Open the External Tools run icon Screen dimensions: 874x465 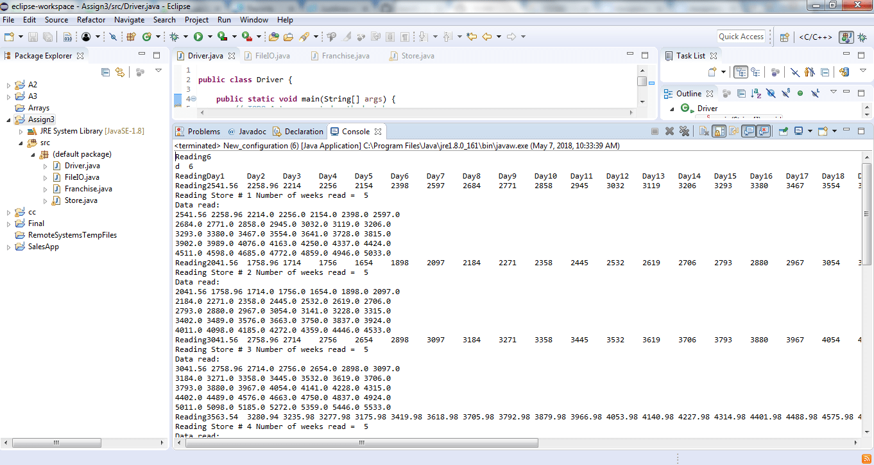pos(246,37)
